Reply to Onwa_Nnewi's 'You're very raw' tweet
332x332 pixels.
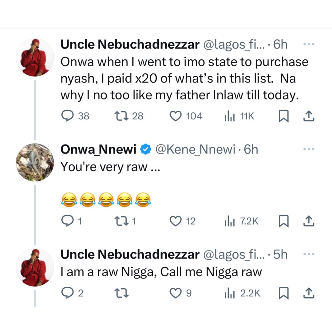click(67, 221)
